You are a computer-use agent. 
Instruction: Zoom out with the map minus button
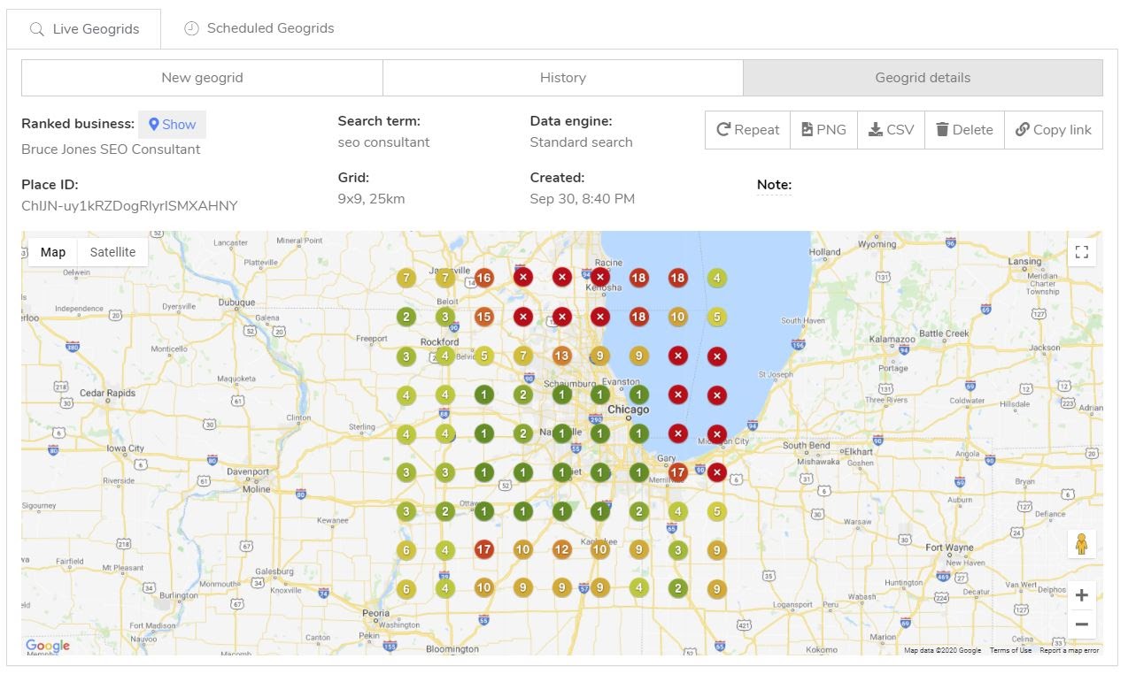coord(1081,624)
